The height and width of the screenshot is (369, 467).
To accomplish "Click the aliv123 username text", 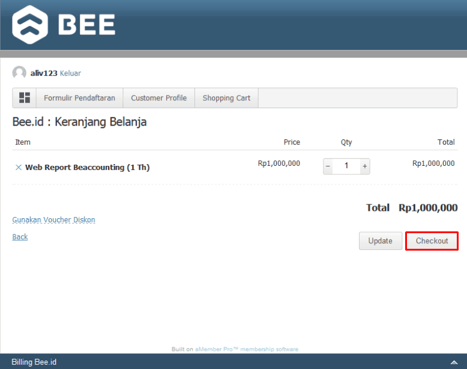I will click(x=44, y=73).
